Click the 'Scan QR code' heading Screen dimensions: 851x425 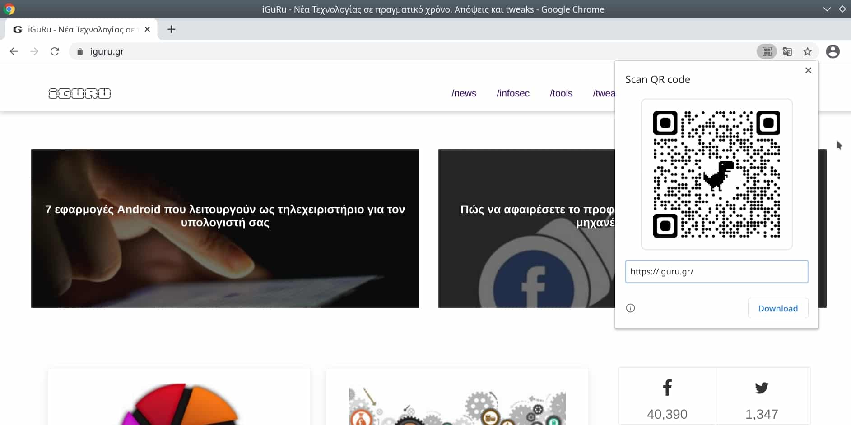(658, 79)
